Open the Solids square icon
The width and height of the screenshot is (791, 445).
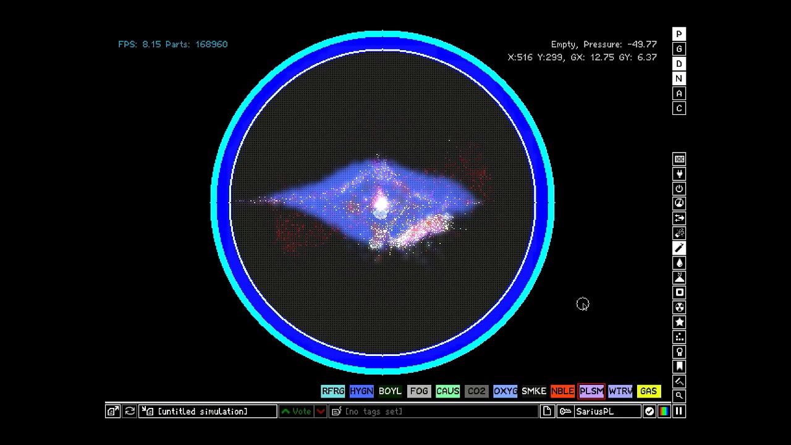click(679, 293)
